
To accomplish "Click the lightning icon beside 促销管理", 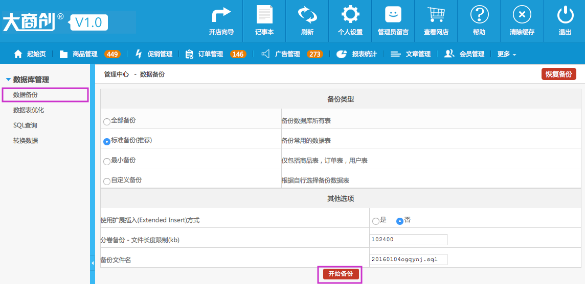I will (139, 55).
